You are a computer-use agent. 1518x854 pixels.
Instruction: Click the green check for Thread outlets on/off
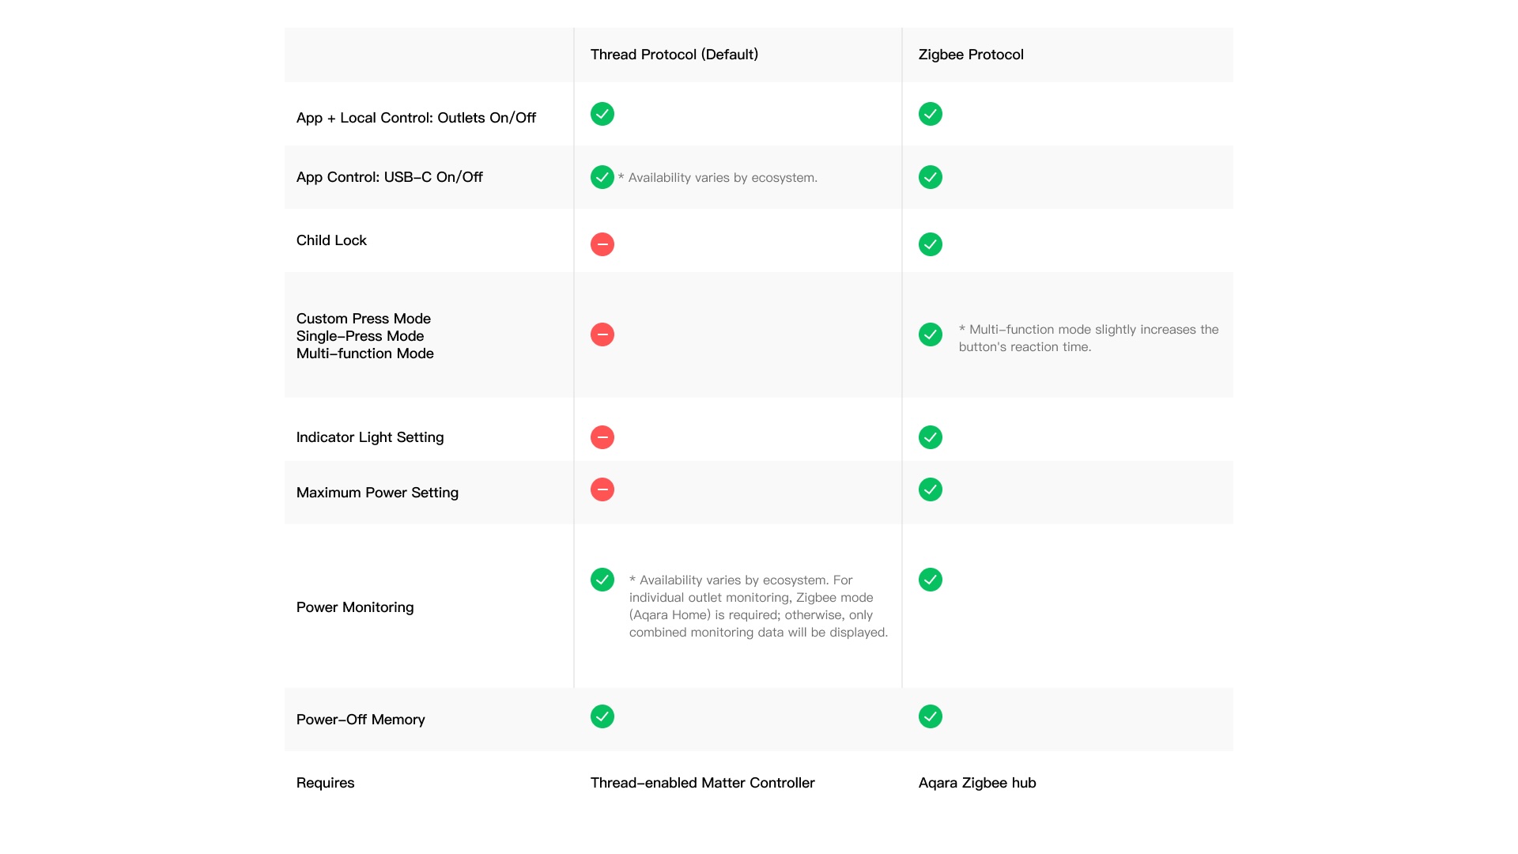(602, 114)
